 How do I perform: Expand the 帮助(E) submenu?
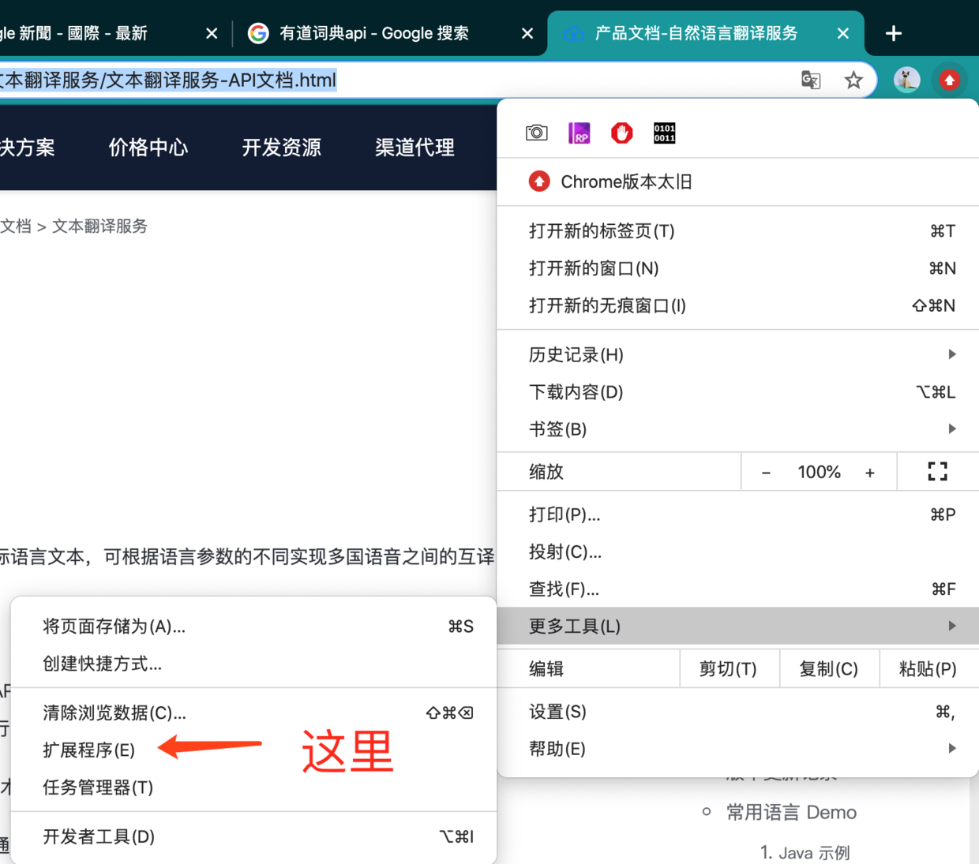tap(557, 748)
